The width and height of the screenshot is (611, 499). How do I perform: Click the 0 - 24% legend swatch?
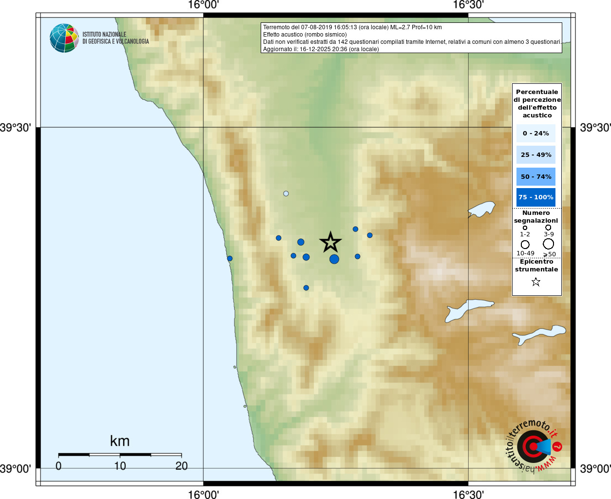535,133
